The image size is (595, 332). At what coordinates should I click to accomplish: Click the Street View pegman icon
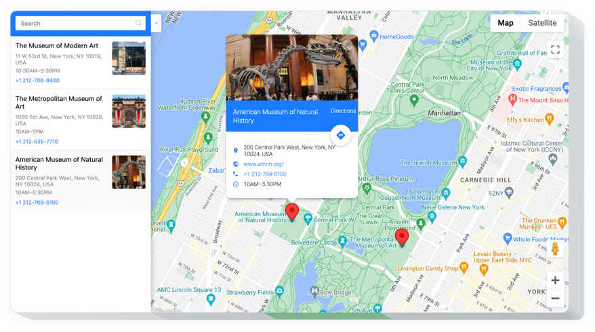point(555,249)
